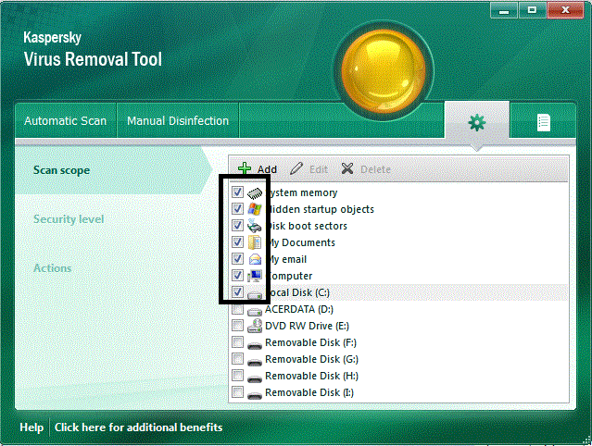
Task: Open the Actions section
Action: [53, 268]
